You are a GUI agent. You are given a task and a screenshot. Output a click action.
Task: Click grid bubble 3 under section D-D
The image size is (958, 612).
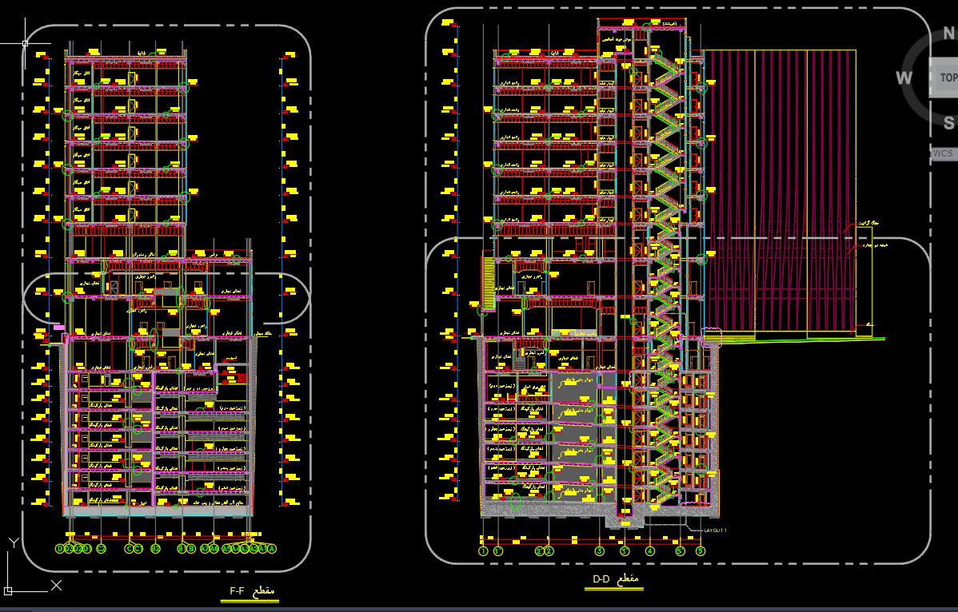[600, 551]
